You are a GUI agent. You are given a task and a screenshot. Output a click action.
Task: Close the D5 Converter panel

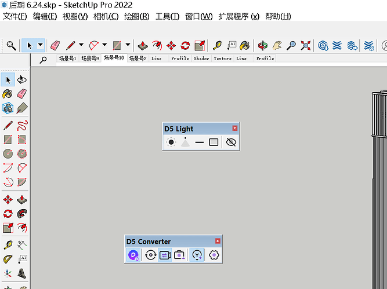click(218, 241)
